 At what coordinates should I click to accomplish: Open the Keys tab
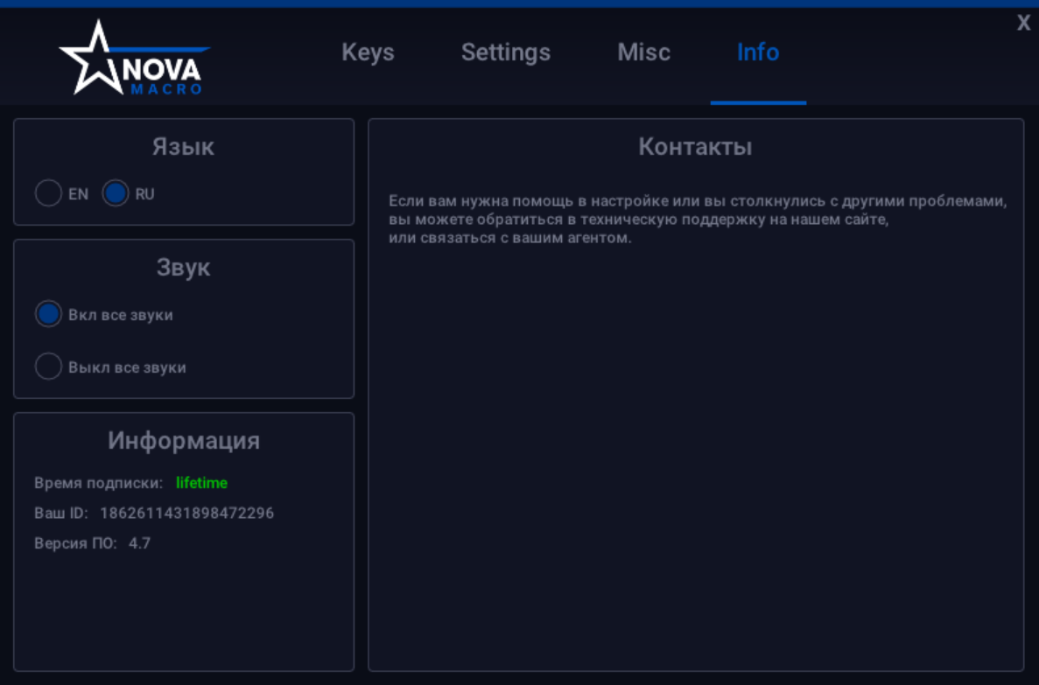(x=368, y=52)
